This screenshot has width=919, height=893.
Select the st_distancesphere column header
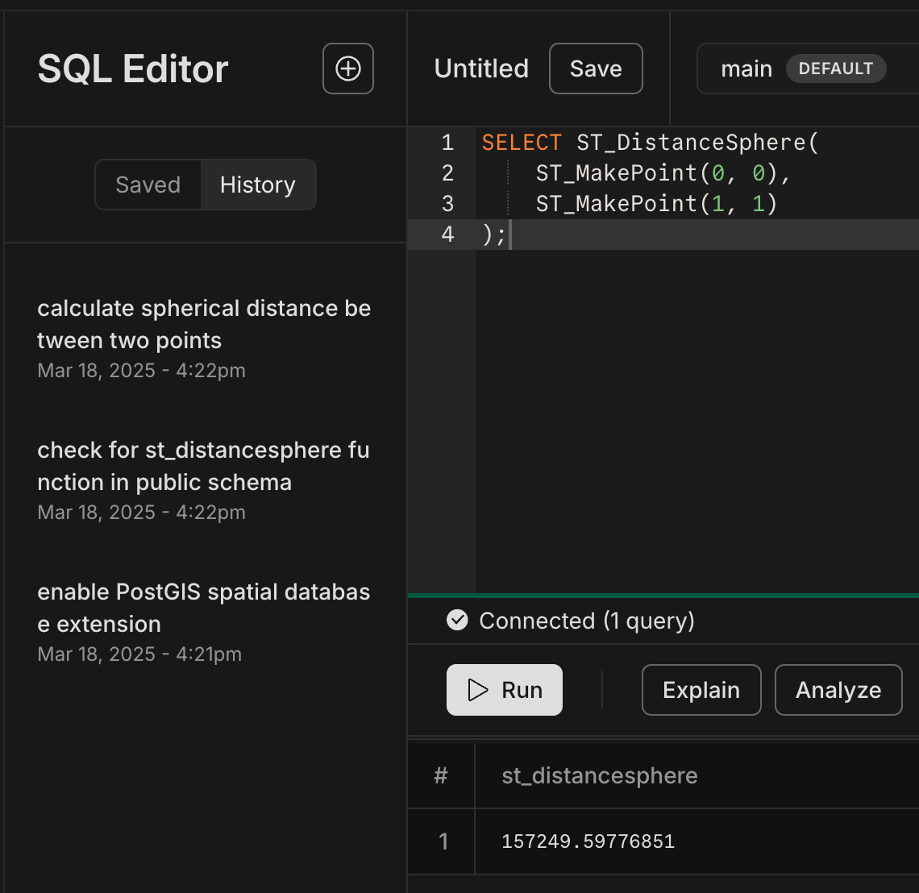(600, 775)
